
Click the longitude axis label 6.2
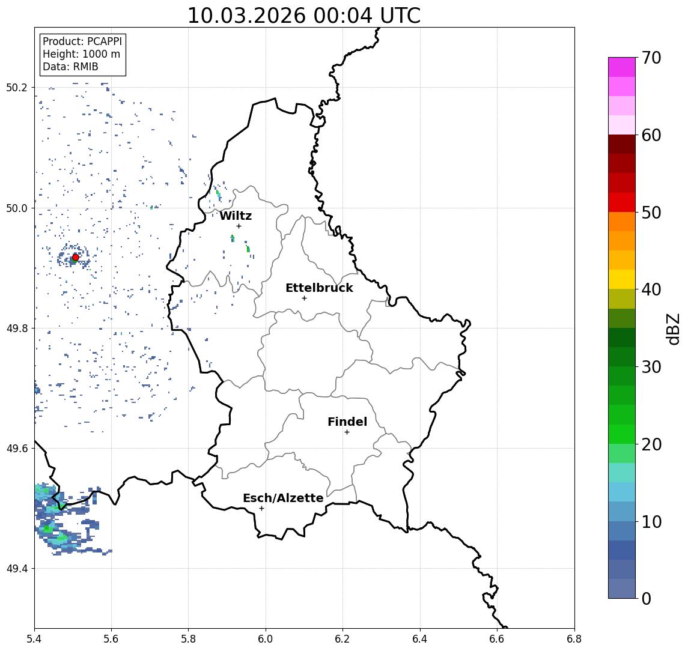[342, 639]
